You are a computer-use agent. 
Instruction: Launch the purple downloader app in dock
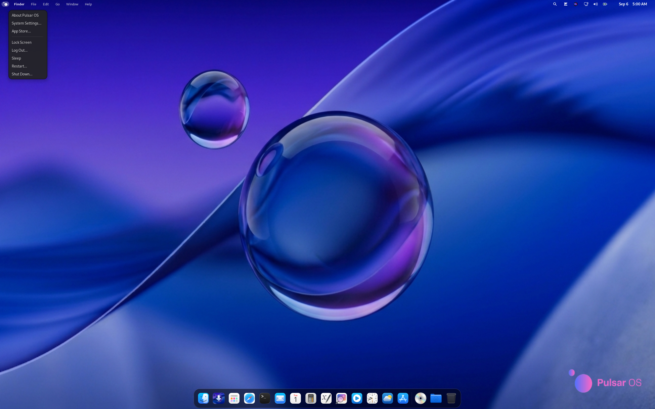pos(219,398)
